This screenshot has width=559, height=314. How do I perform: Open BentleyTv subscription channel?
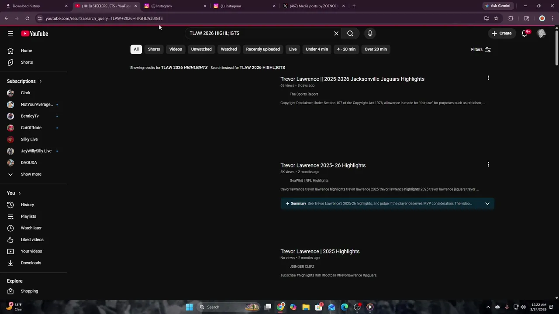[34, 116]
